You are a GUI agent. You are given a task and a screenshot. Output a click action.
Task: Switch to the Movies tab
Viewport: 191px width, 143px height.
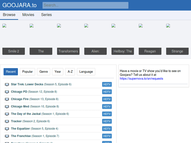point(28,15)
